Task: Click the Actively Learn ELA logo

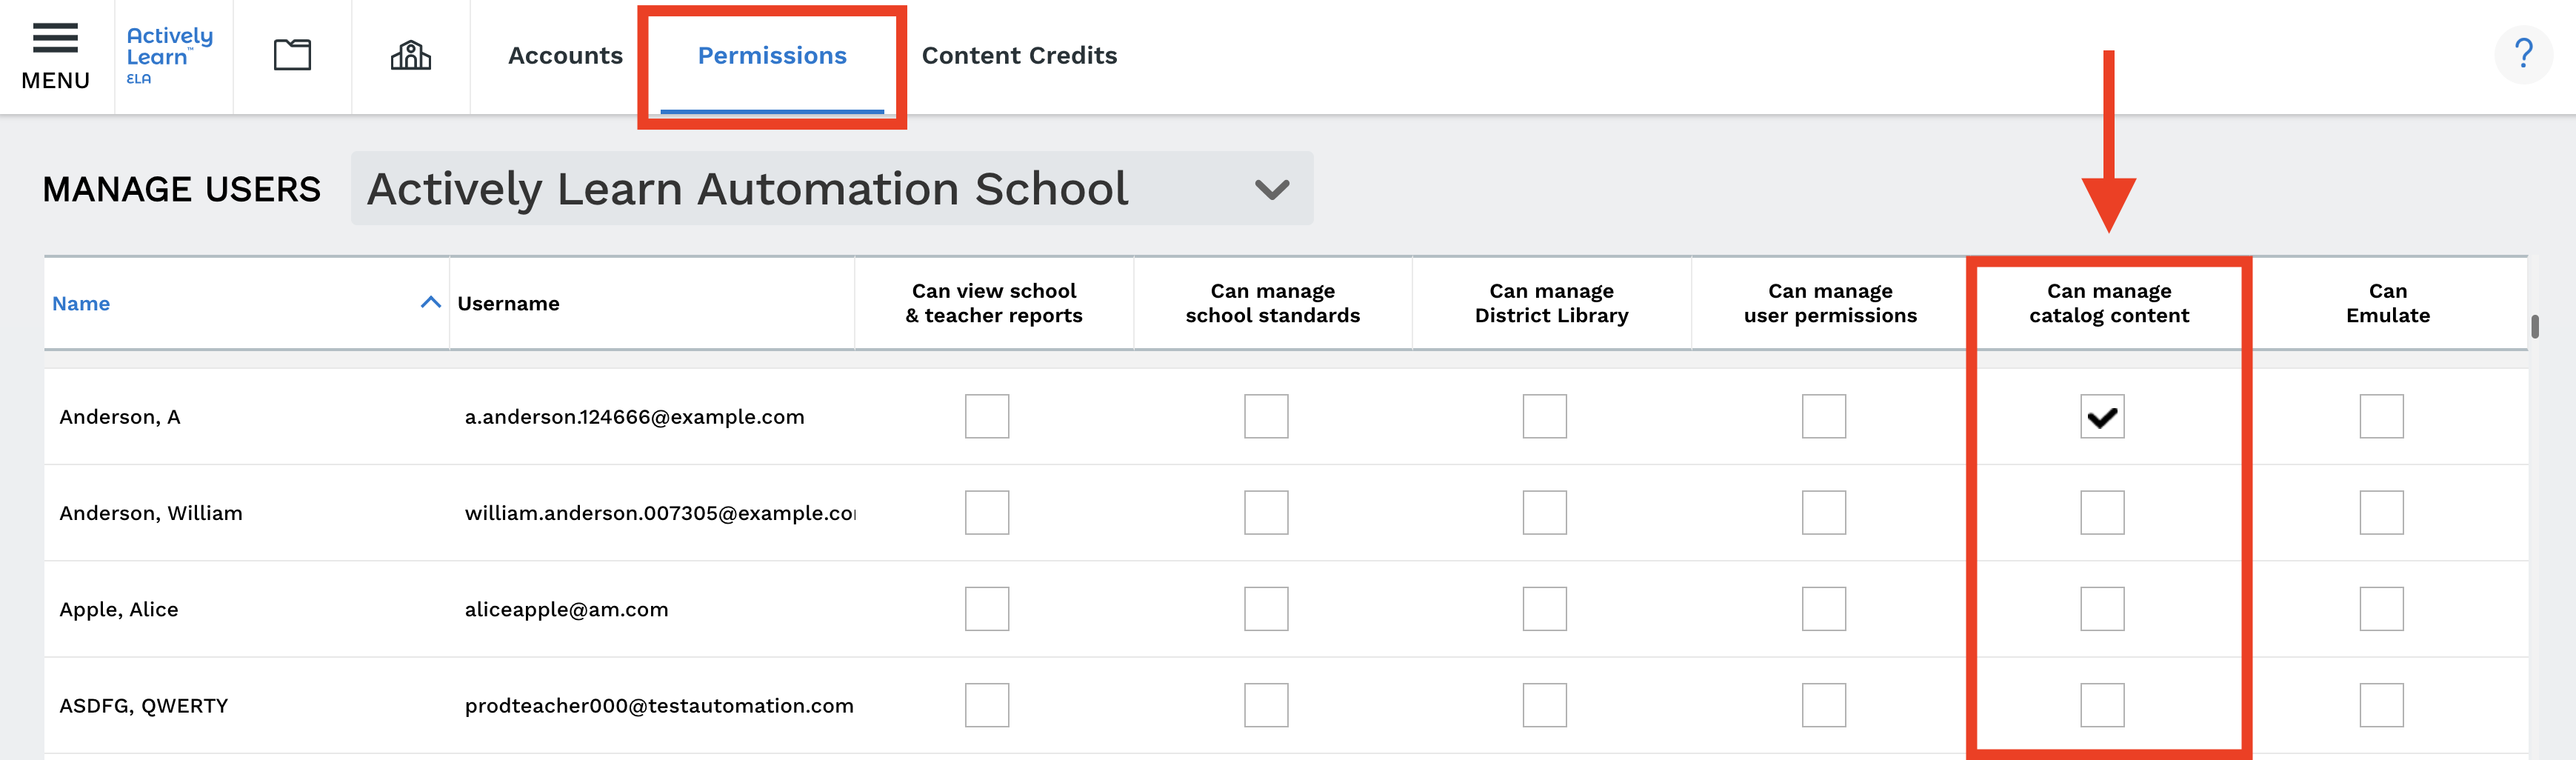Action: coord(170,56)
